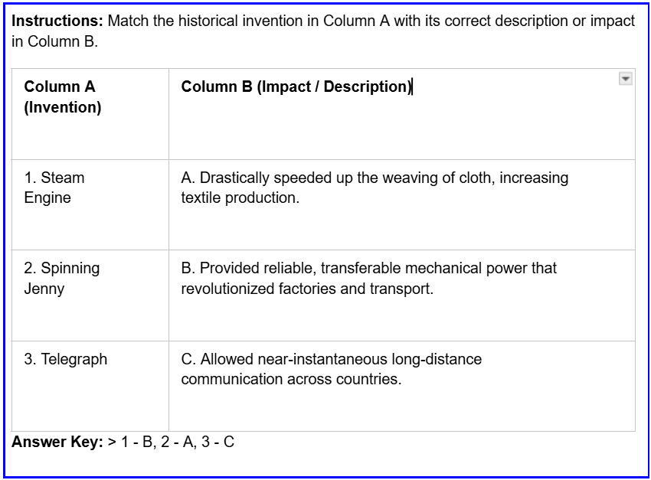Click the Spinning Jenny cell
The image size is (651, 480).
pos(90,296)
